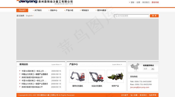The height and width of the screenshot is (97, 175).
Task: Click the China map icon
Action: click(135, 67)
